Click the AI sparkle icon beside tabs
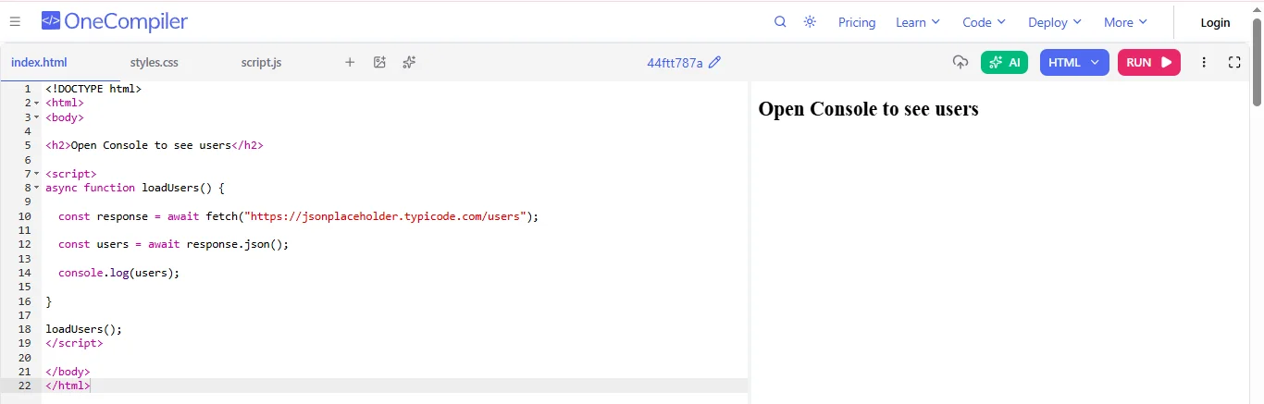This screenshot has width=1264, height=404. (x=409, y=63)
